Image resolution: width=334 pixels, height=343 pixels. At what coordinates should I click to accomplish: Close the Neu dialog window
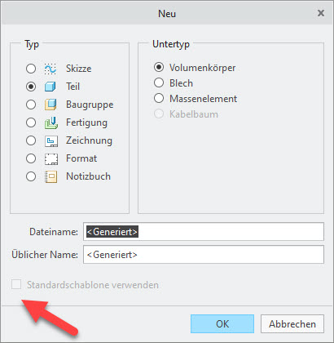pos(321,13)
